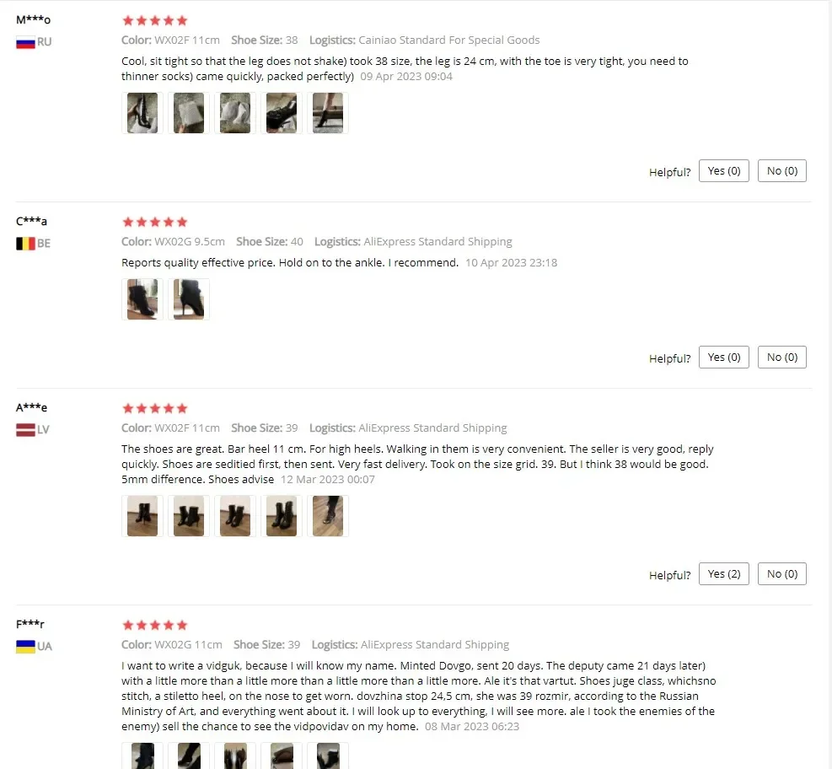The image size is (832, 769).
Task: Open second photo in C***a's review
Action: (x=189, y=299)
